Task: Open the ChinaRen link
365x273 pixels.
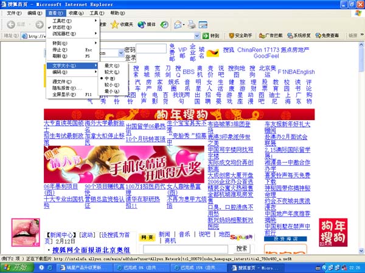Action: [x=249, y=50]
